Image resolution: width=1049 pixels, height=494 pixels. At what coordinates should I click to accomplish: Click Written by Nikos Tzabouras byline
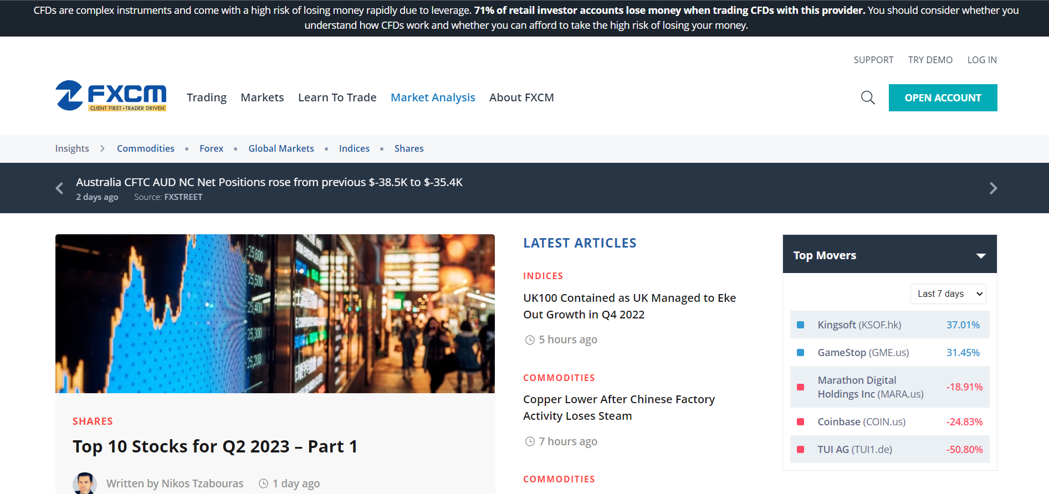point(175,483)
